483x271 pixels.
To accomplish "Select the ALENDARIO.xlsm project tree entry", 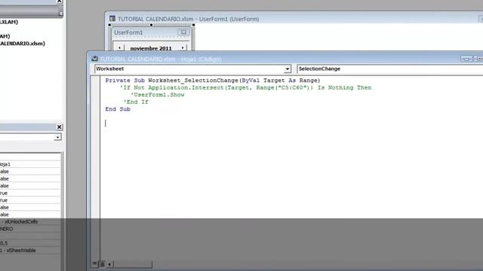I will click(22, 44).
